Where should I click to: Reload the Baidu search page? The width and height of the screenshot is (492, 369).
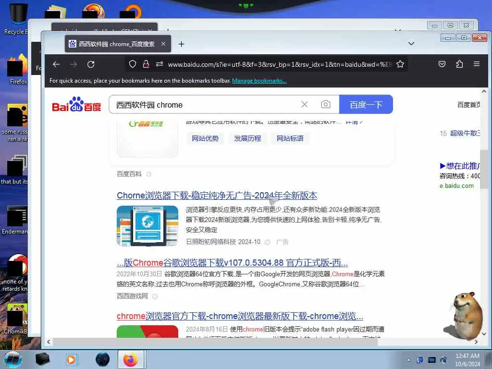pos(91,64)
